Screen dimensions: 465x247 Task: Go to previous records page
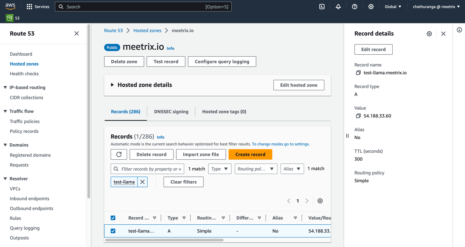pyautogui.click(x=289, y=201)
